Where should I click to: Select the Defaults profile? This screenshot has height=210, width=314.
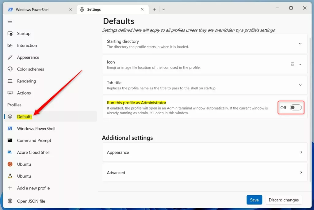coord(51,117)
